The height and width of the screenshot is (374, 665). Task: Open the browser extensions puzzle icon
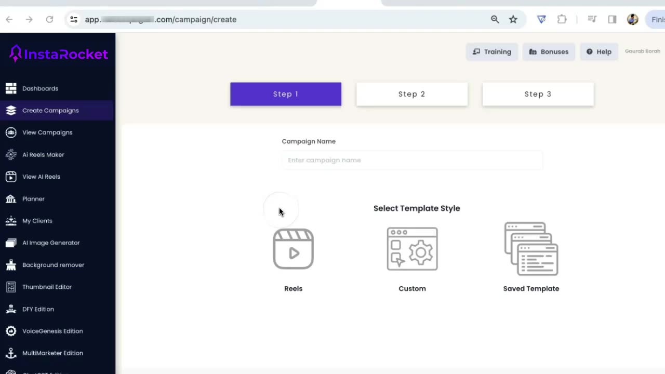[x=562, y=19]
